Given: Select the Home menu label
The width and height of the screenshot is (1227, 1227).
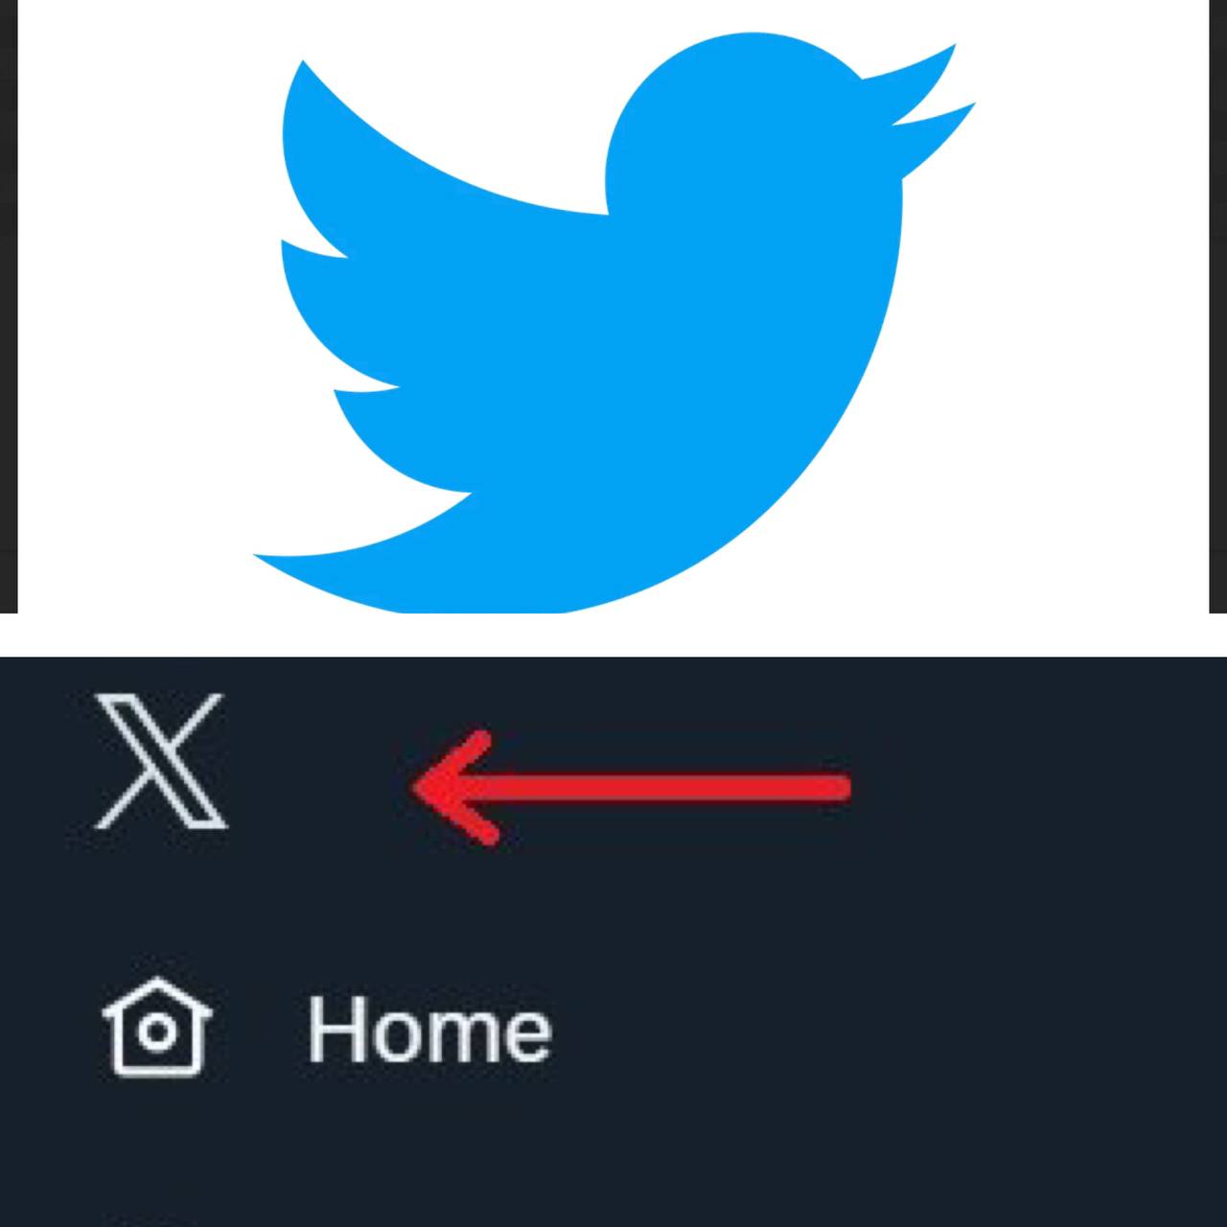Looking at the screenshot, I should click(x=429, y=1030).
